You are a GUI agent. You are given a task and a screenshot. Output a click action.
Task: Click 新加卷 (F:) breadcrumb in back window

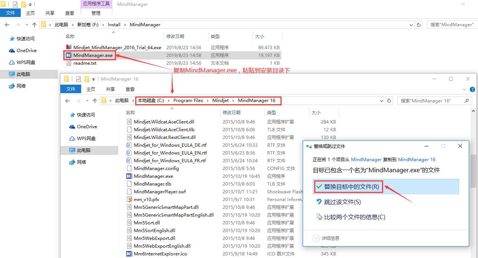(87, 25)
